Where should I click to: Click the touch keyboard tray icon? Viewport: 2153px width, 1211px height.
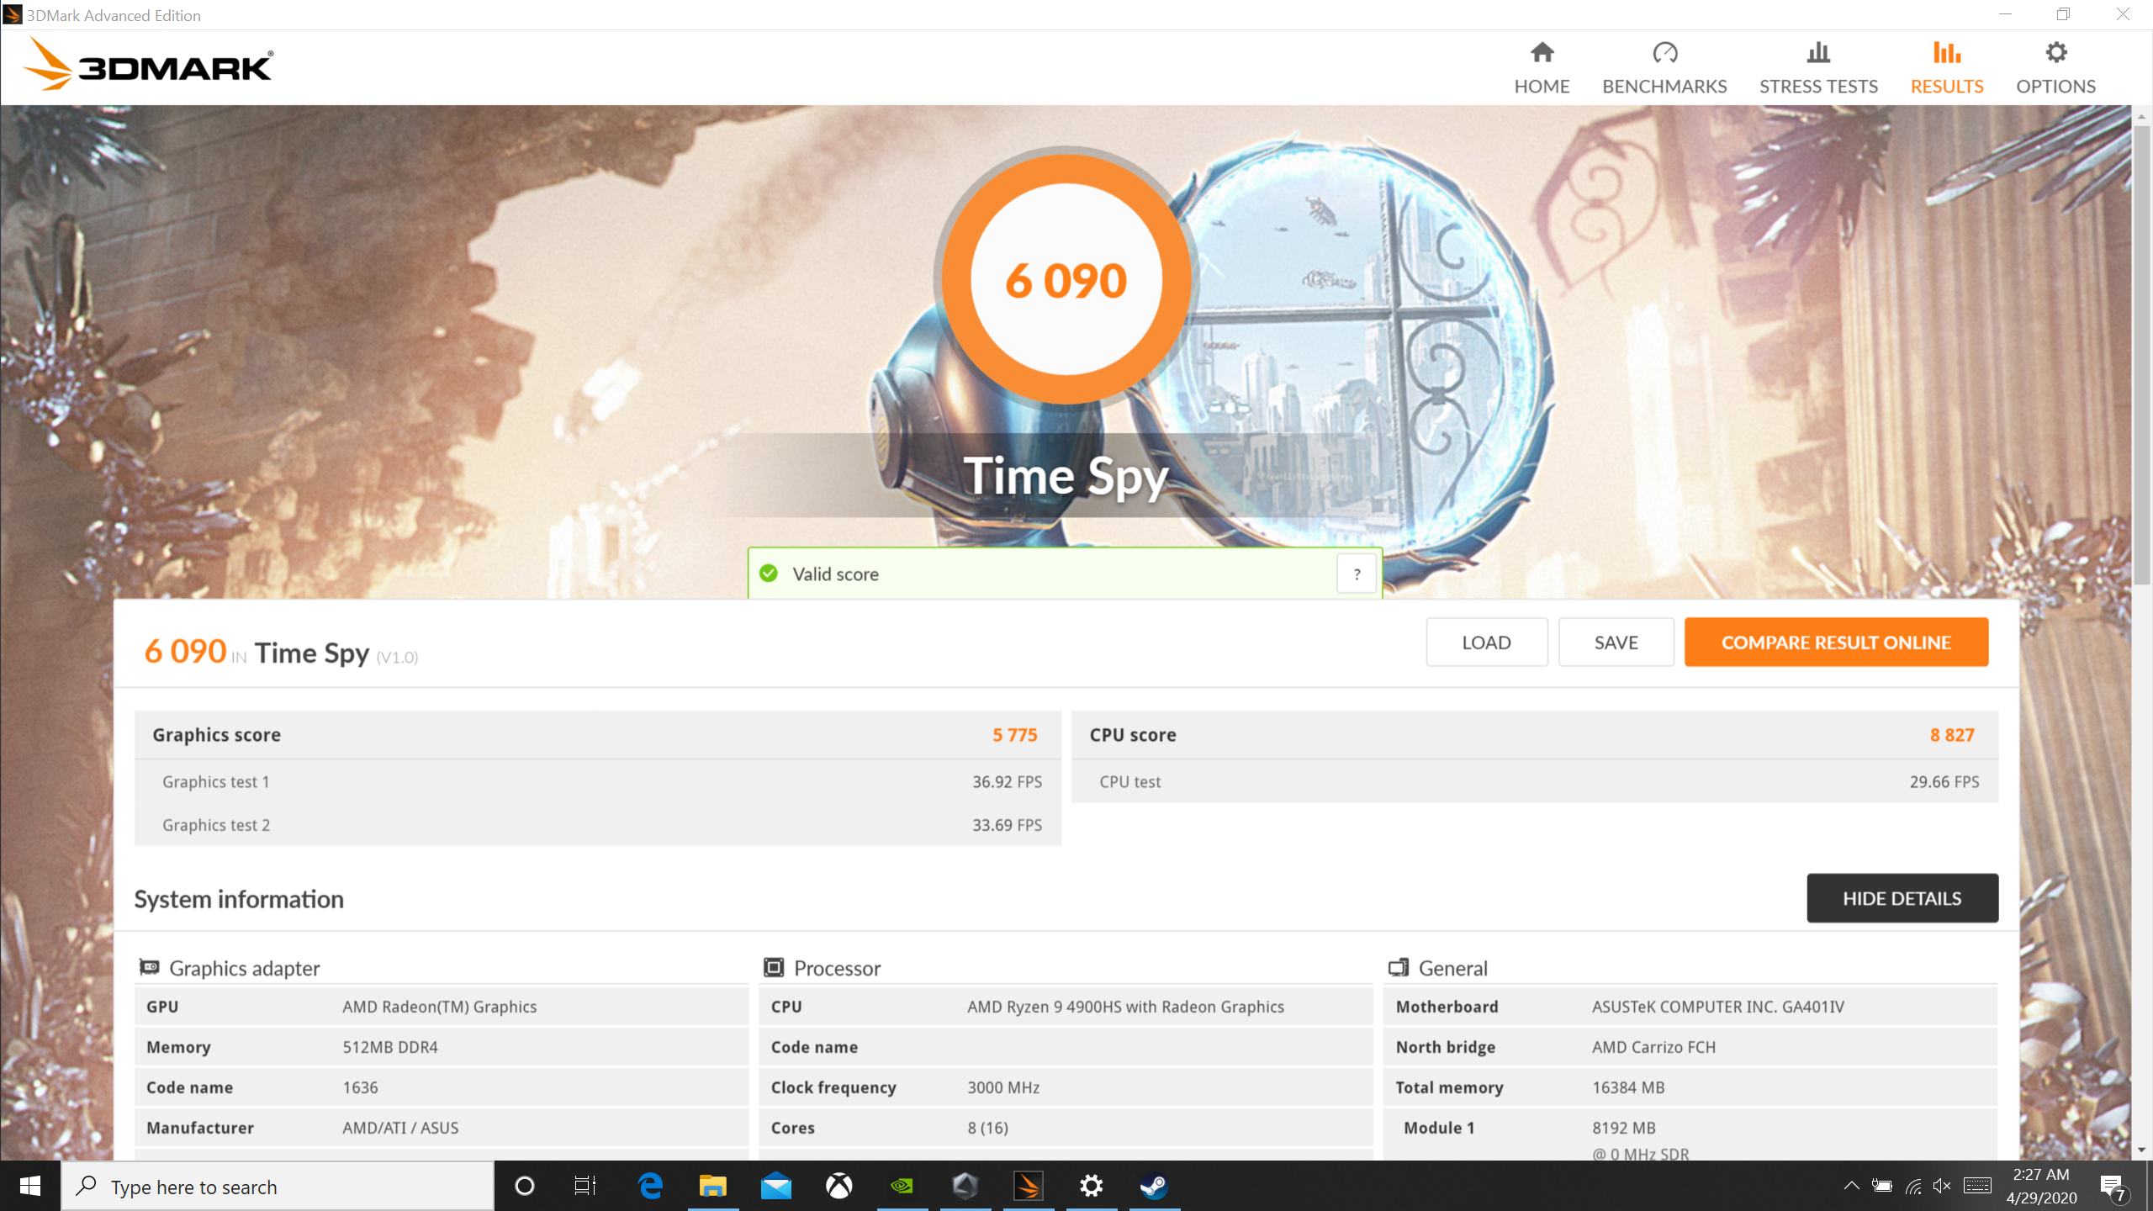pyautogui.click(x=1977, y=1186)
